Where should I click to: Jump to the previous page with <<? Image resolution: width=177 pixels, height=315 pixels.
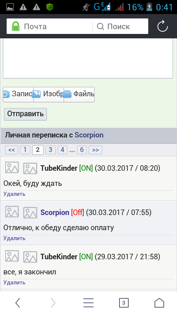click(x=11, y=150)
